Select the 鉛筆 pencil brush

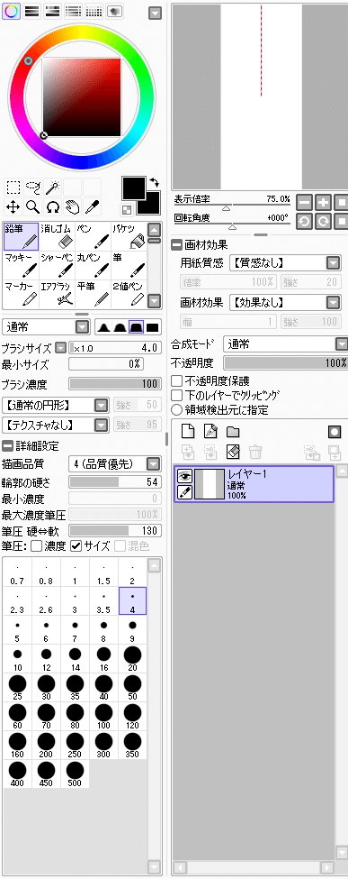coord(22,236)
